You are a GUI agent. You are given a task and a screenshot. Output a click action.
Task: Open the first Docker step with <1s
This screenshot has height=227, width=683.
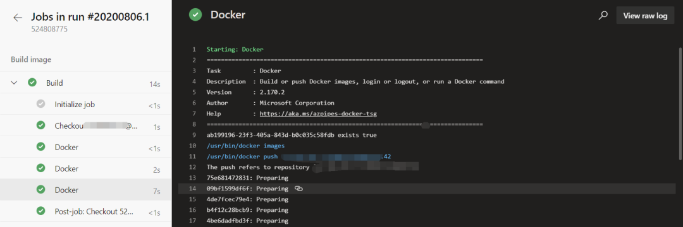(85, 147)
